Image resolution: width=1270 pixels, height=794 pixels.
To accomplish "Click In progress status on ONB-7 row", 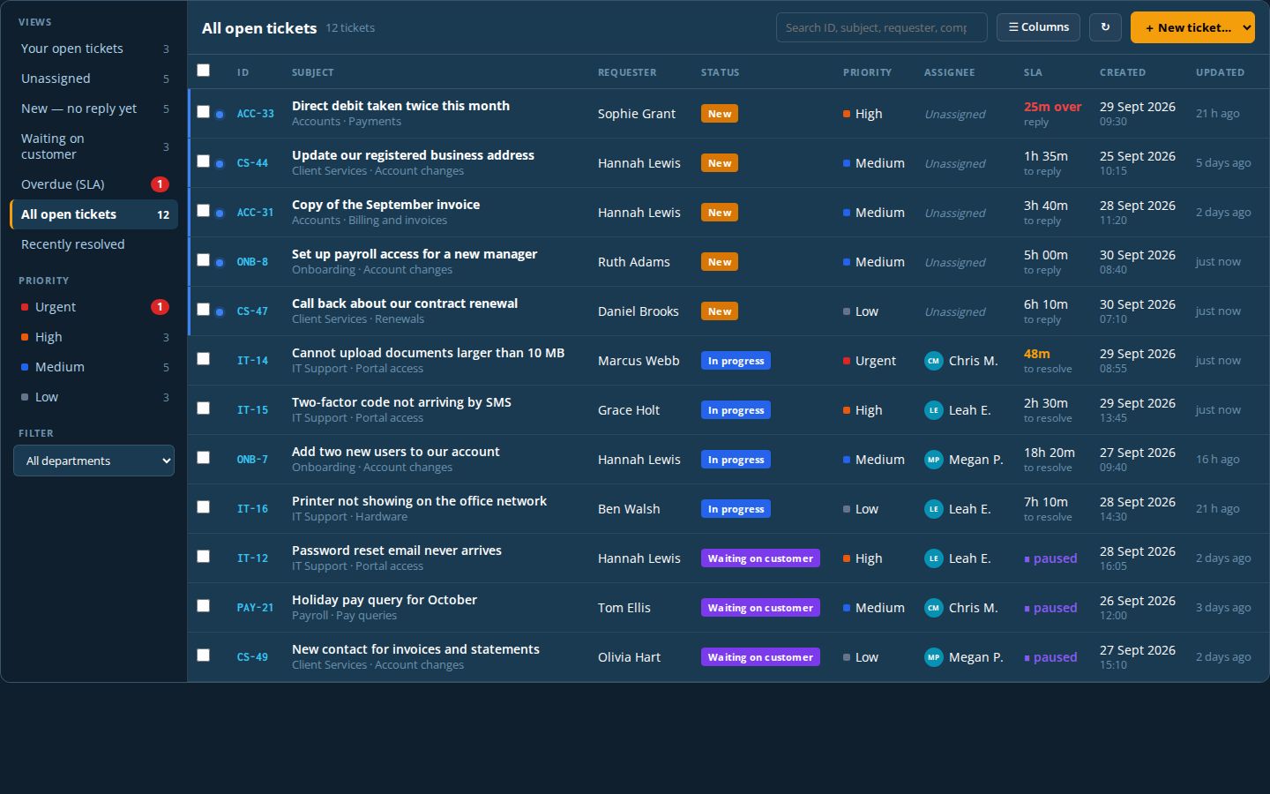I will click(736, 460).
